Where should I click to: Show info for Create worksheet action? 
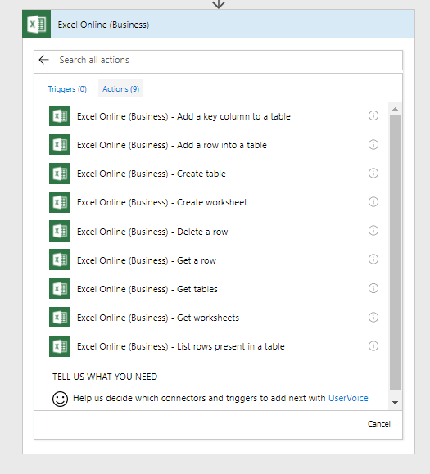pos(373,202)
